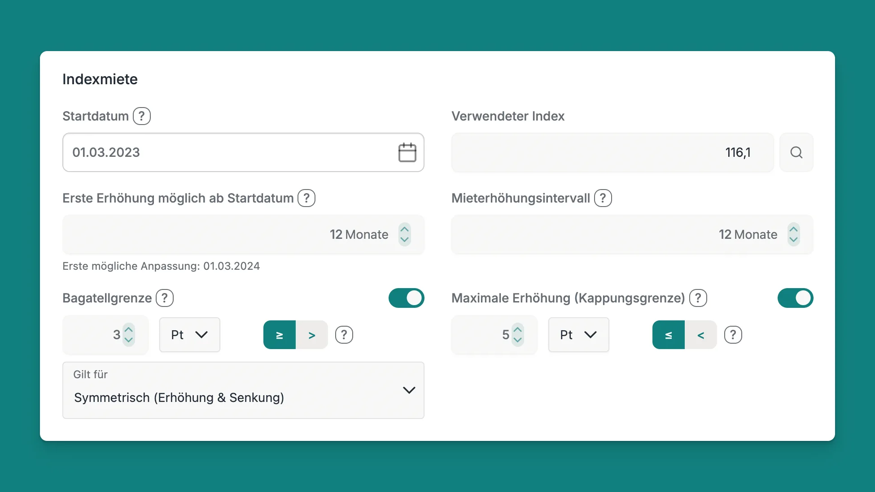Open the calendar picker for Startdatum
The width and height of the screenshot is (875, 492).
(x=407, y=152)
